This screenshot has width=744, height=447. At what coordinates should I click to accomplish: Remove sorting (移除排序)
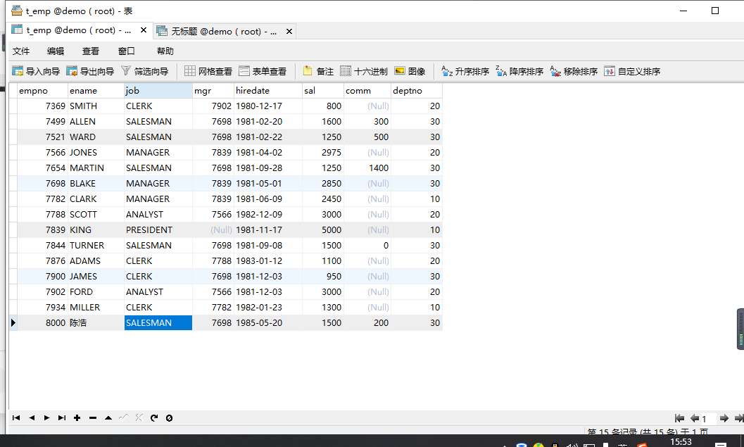pos(574,71)
